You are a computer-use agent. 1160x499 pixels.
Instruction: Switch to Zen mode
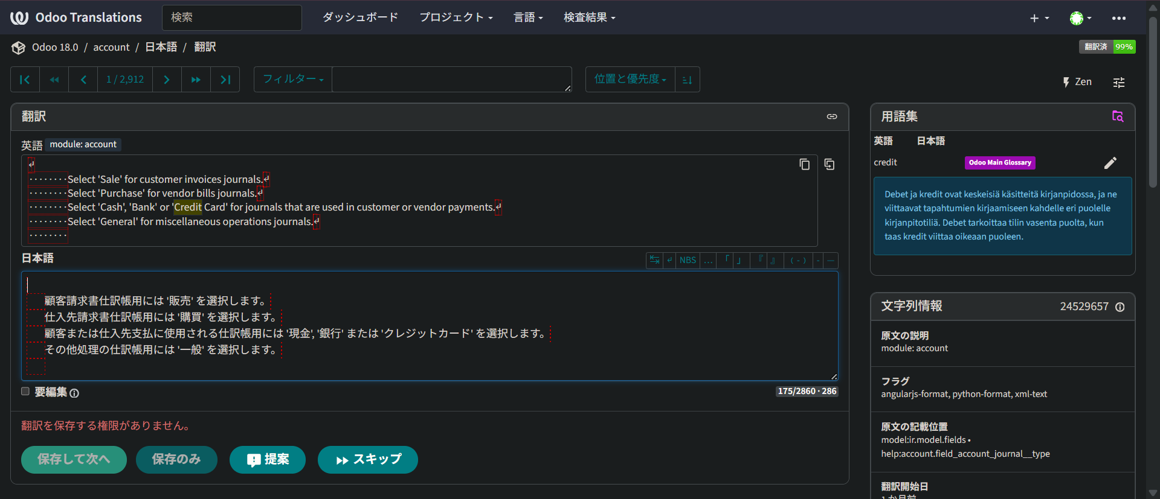[1077, 82]
